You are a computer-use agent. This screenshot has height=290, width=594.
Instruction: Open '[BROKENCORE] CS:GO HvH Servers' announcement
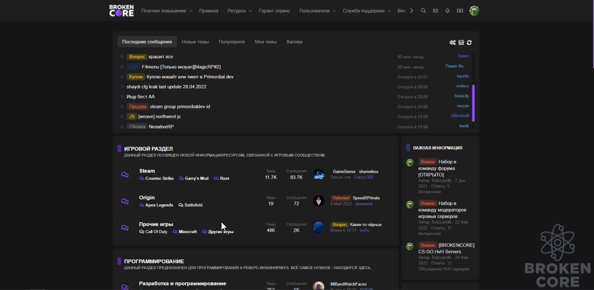(446, 248)
